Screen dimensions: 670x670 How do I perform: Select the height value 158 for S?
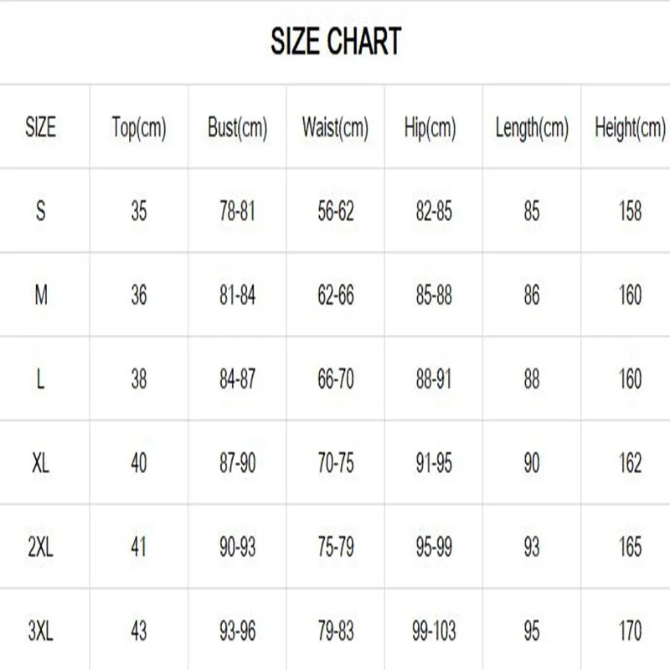coord(630,211)
